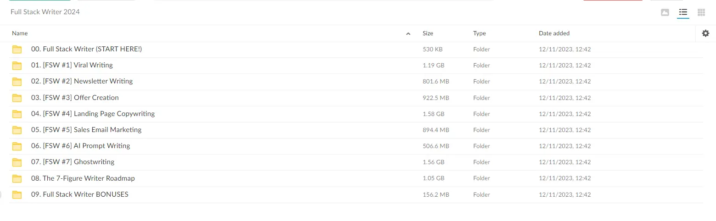Sort by the Name column header
716x221 pixels.
[x=20, y=33]
